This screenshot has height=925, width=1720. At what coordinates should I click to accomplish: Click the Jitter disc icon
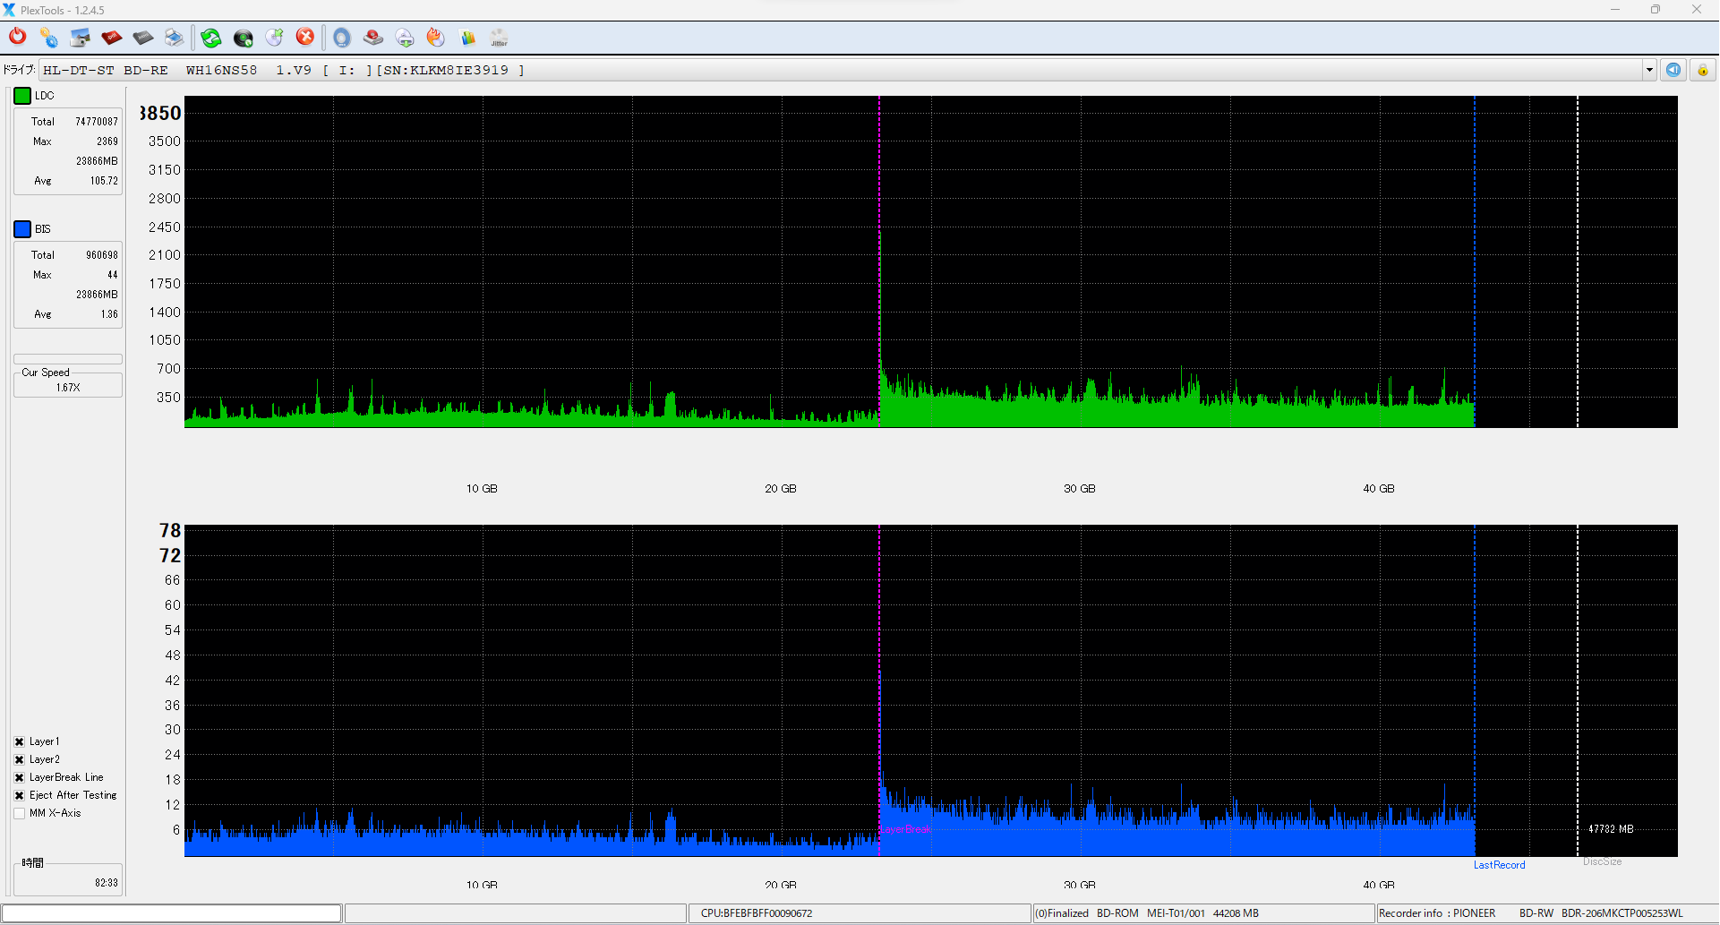[499, 37]
